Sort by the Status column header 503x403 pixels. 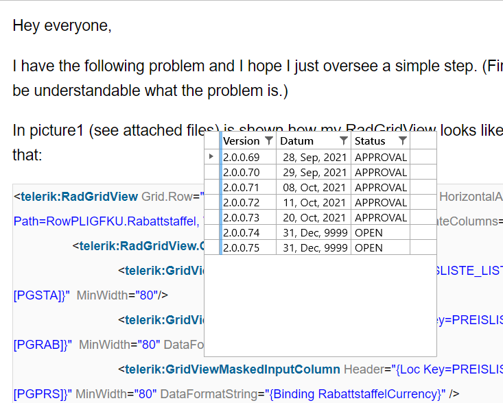(x=370, y=141)
